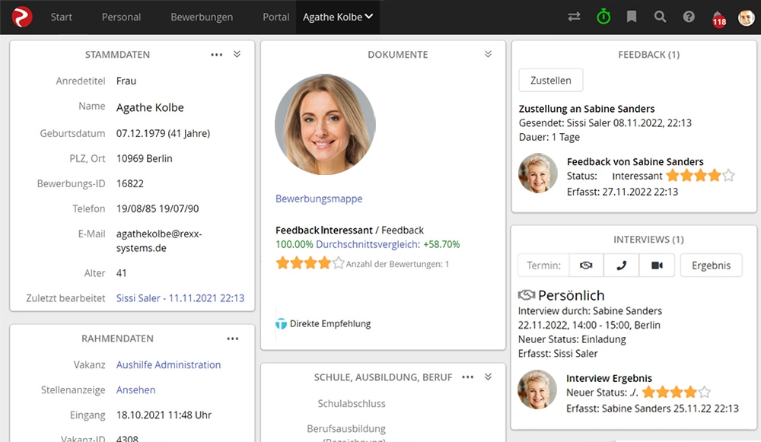Open the Aushilfe Administration vacancy link
Image resolution: width=761 pixels, height=442 pixels.
tap(168, 365)
